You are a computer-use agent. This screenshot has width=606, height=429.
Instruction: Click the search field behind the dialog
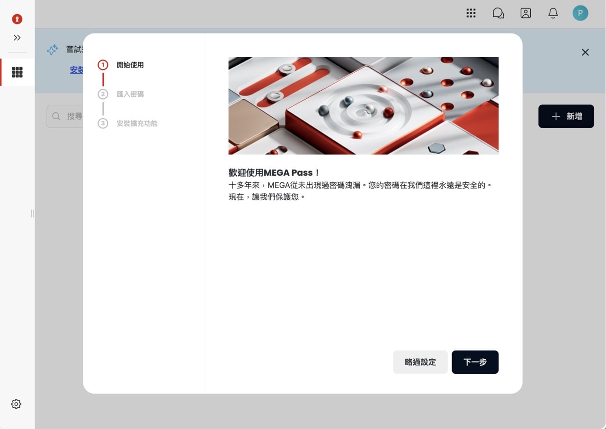[x=65, y=116]
